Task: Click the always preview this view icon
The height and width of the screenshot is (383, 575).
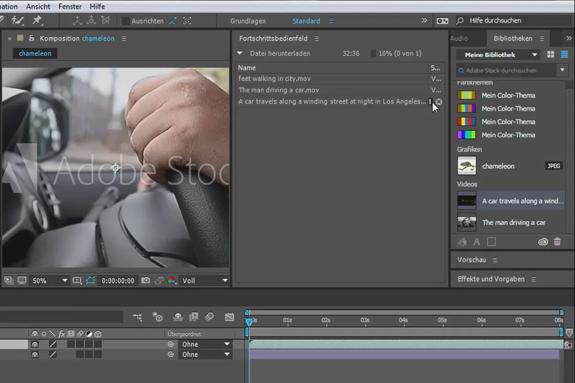Action: tap(9, 281)
